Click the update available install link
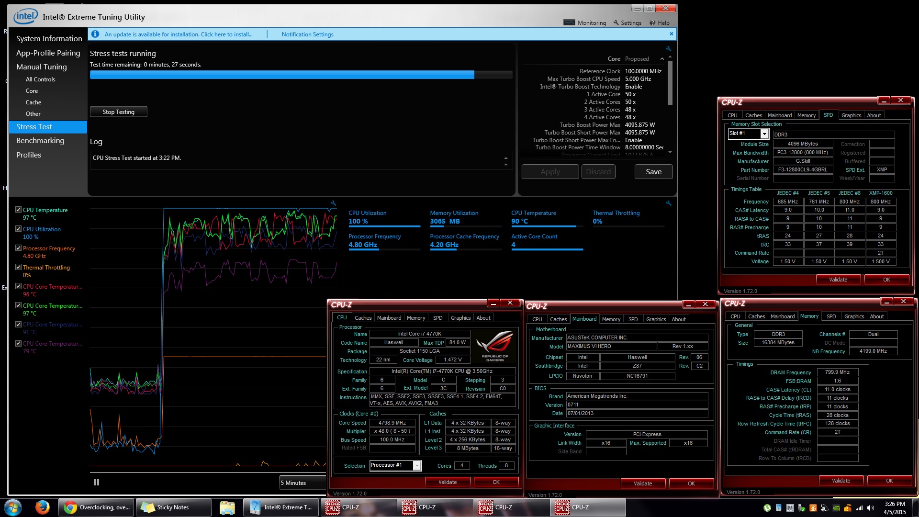Image resolution: width=919 pixels, height=517 pixels. [179, 34]
